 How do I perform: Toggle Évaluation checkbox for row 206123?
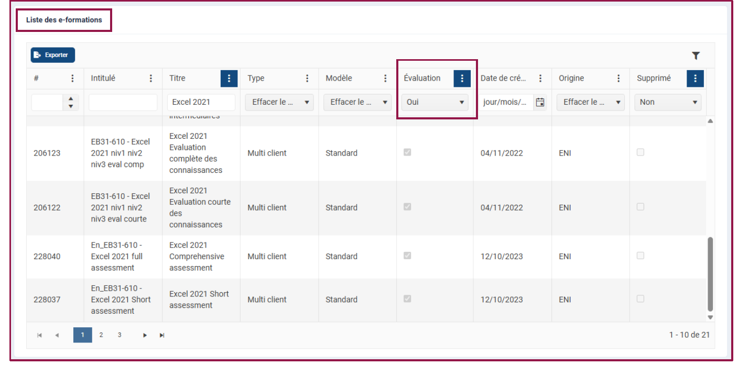point(407,152)
